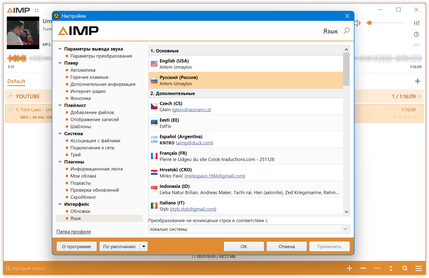Close the Настройки dialog
Screen dimensions: 429x278
[x=347, y=16]
